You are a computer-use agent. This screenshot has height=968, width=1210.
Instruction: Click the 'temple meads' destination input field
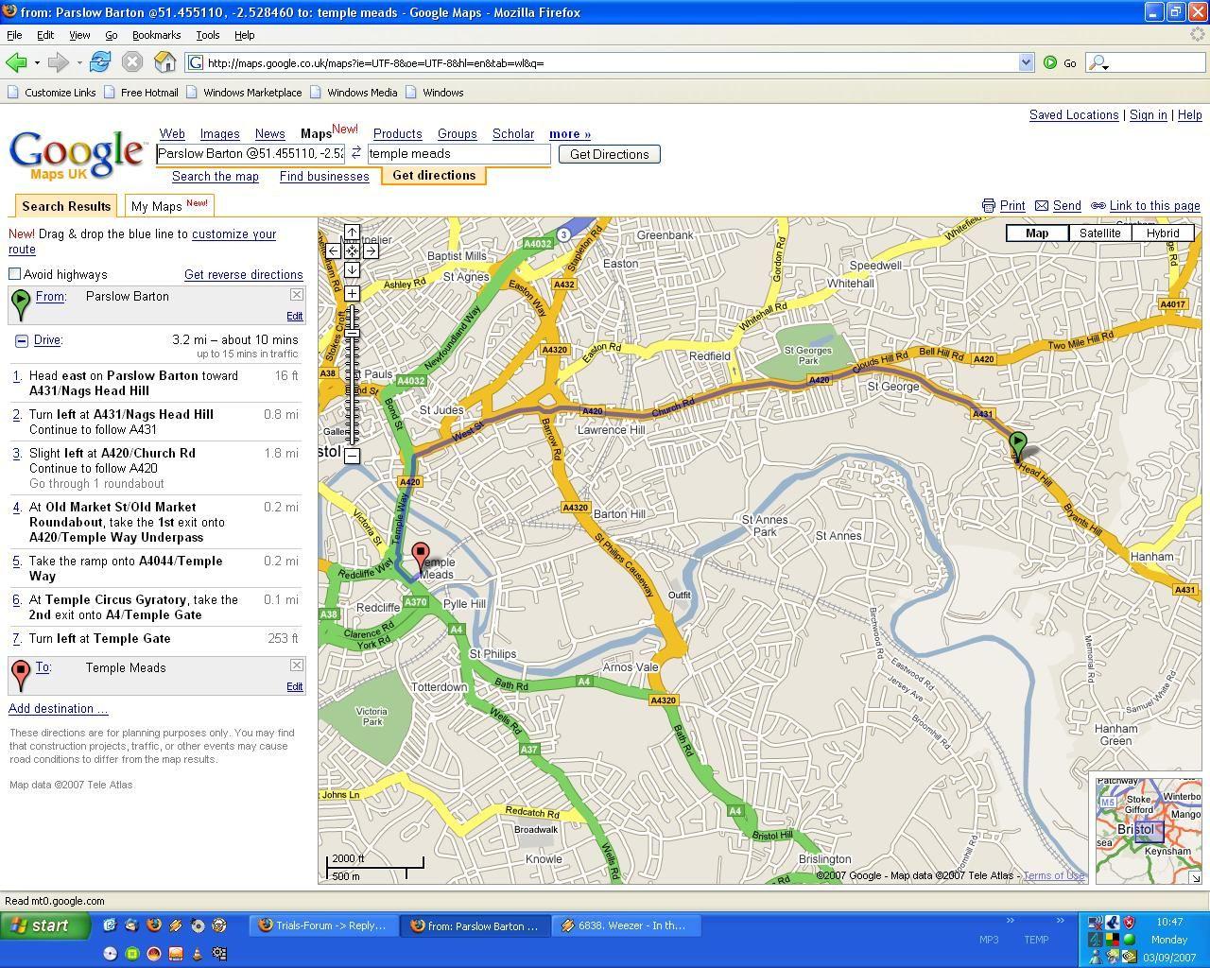pyautogui.click(x=458, y=153)
